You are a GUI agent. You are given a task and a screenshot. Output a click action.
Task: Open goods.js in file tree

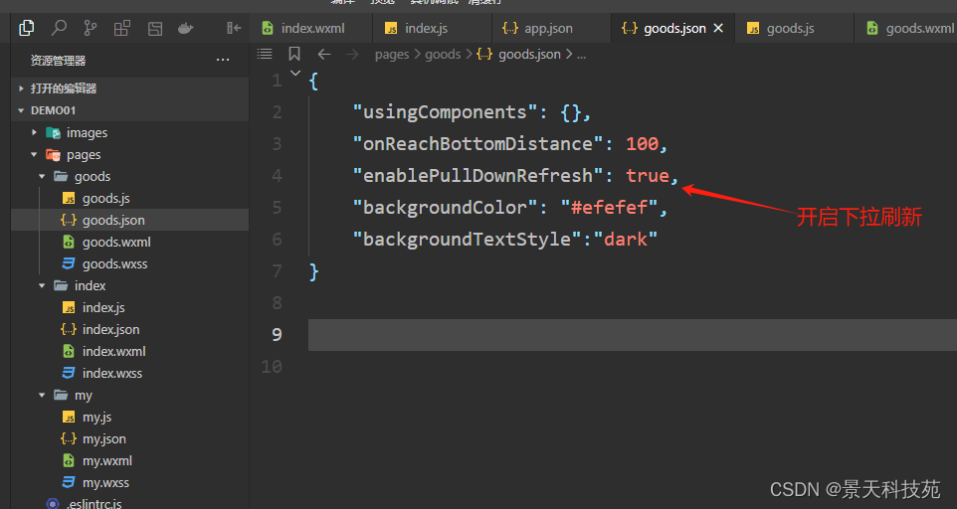[x=129, y=198]
